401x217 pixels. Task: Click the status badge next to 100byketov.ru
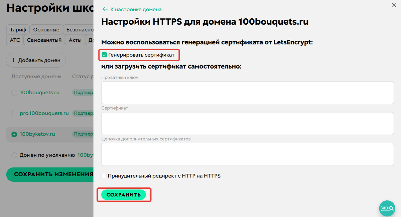(83, 134)
